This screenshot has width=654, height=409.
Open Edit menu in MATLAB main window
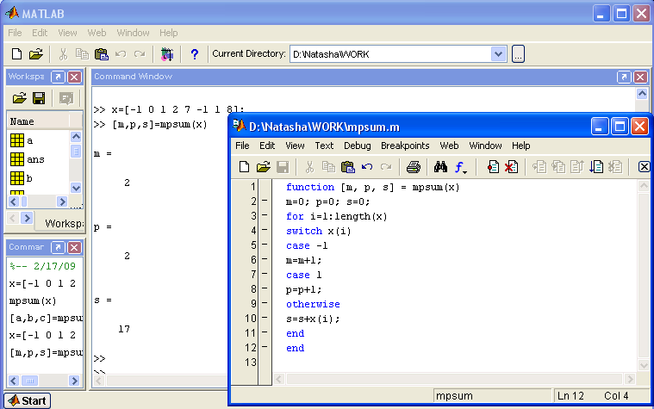pos(40,33)
